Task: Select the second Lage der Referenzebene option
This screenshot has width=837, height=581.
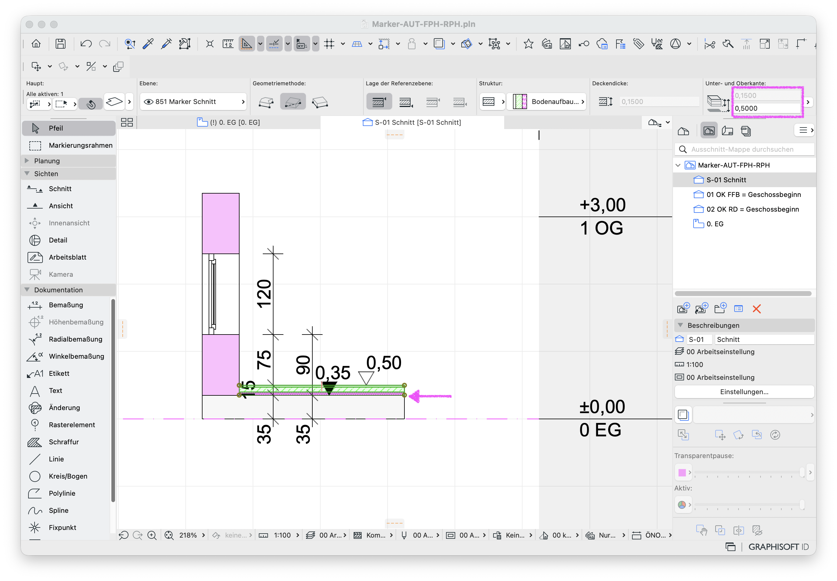Action: [406, 102]
